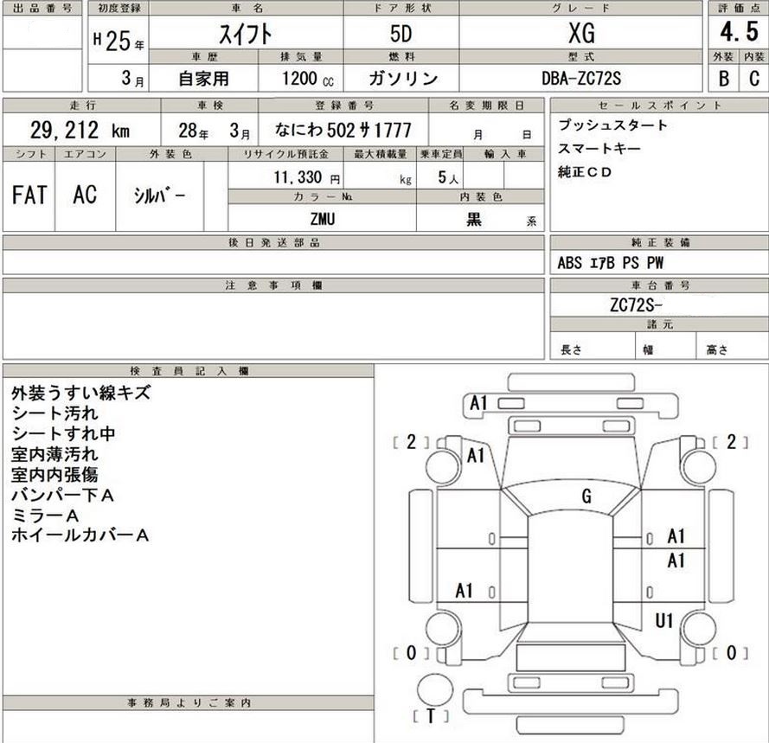This screenshot has width=769, height=743.
Task: Select the spare tire circle in the diagram
Action: [x=435, y=690]
